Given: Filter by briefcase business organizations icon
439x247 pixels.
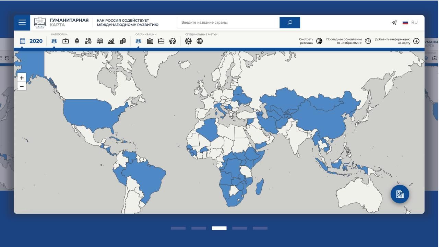Looking at the screenshot, I should pyautogui.click(x=161, y=41).
